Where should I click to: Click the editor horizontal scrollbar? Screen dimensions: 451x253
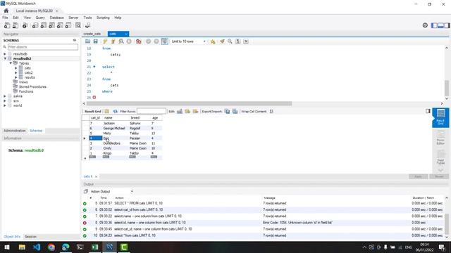(x=190, y=103)
